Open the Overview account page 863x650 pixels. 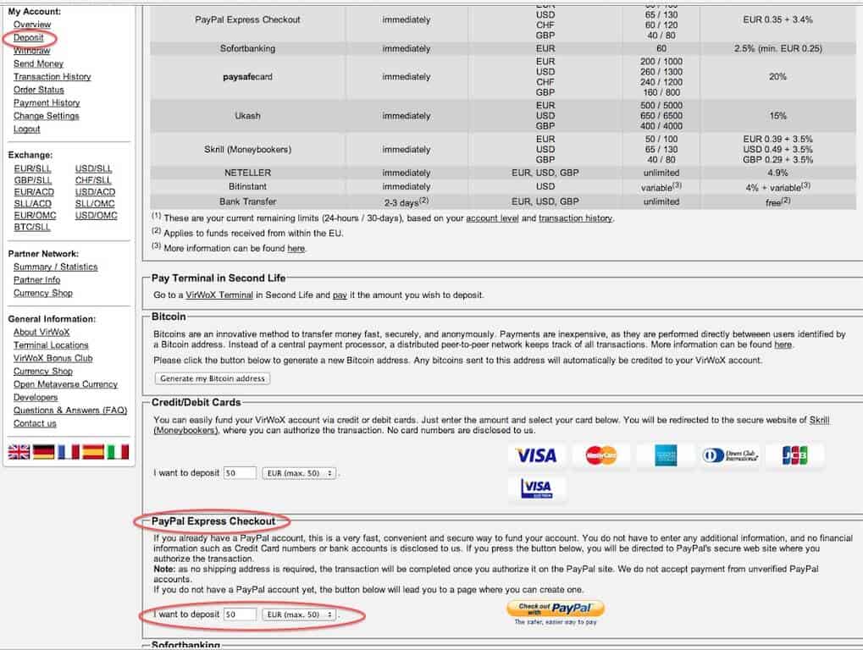click(32, 25)
